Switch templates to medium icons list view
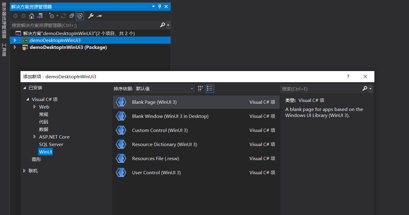Screen dimensions: 409x215 pos(210,88)
